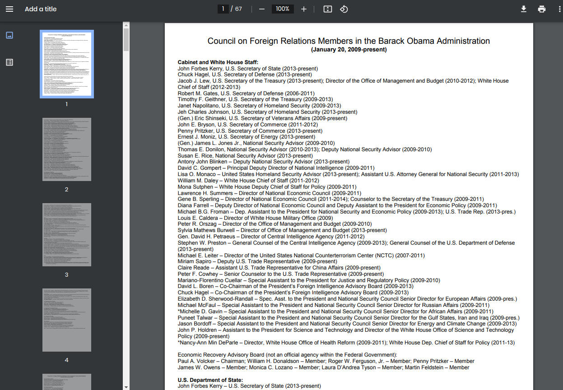The width and height of the screenshot is (563, 390).
Task: Click the 'Economic Recovery Advisory Board' line
Action: [288, 355]
